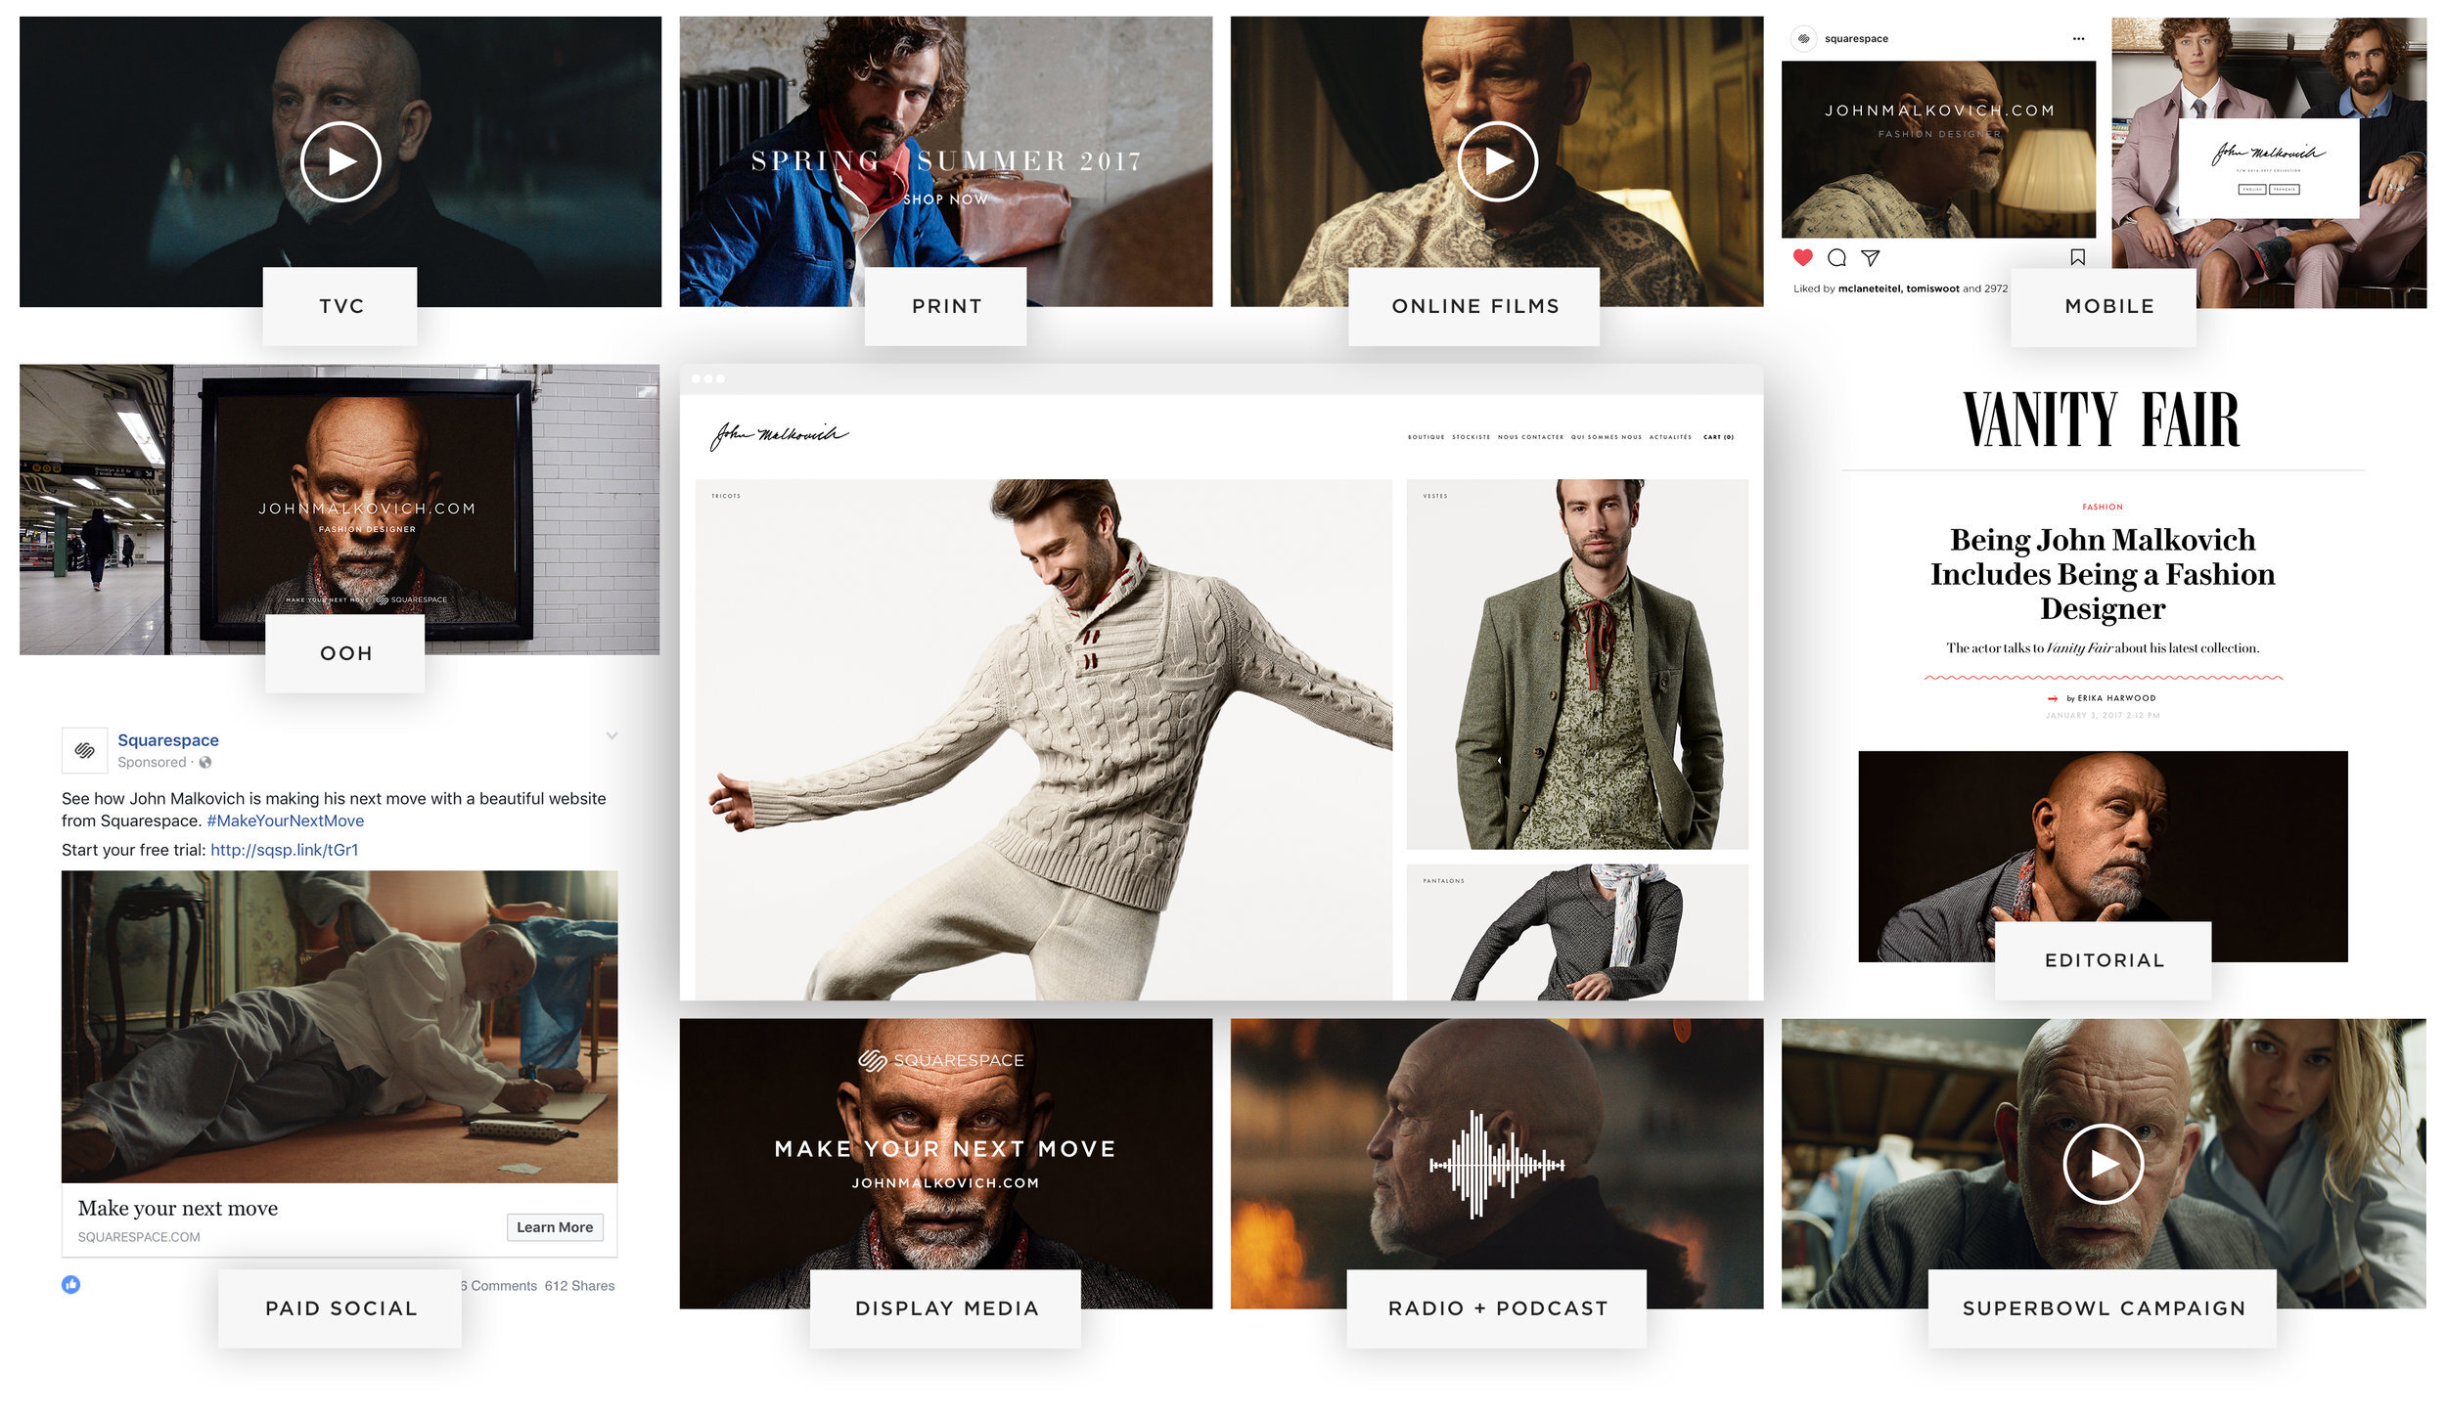
Task: Select the Superbowl Campaign label
Action: point(2103,1308)
